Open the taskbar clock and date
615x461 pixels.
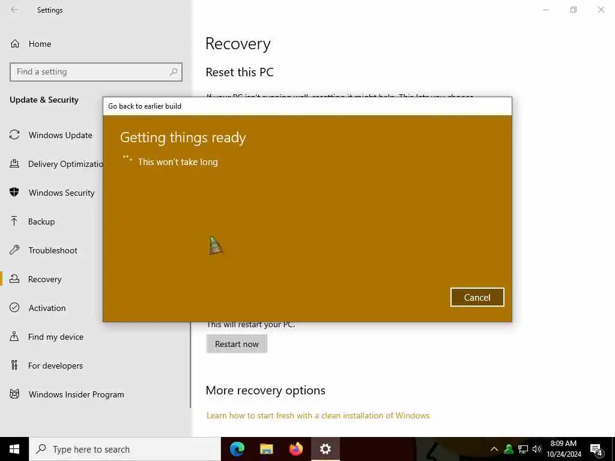[563, 449]
